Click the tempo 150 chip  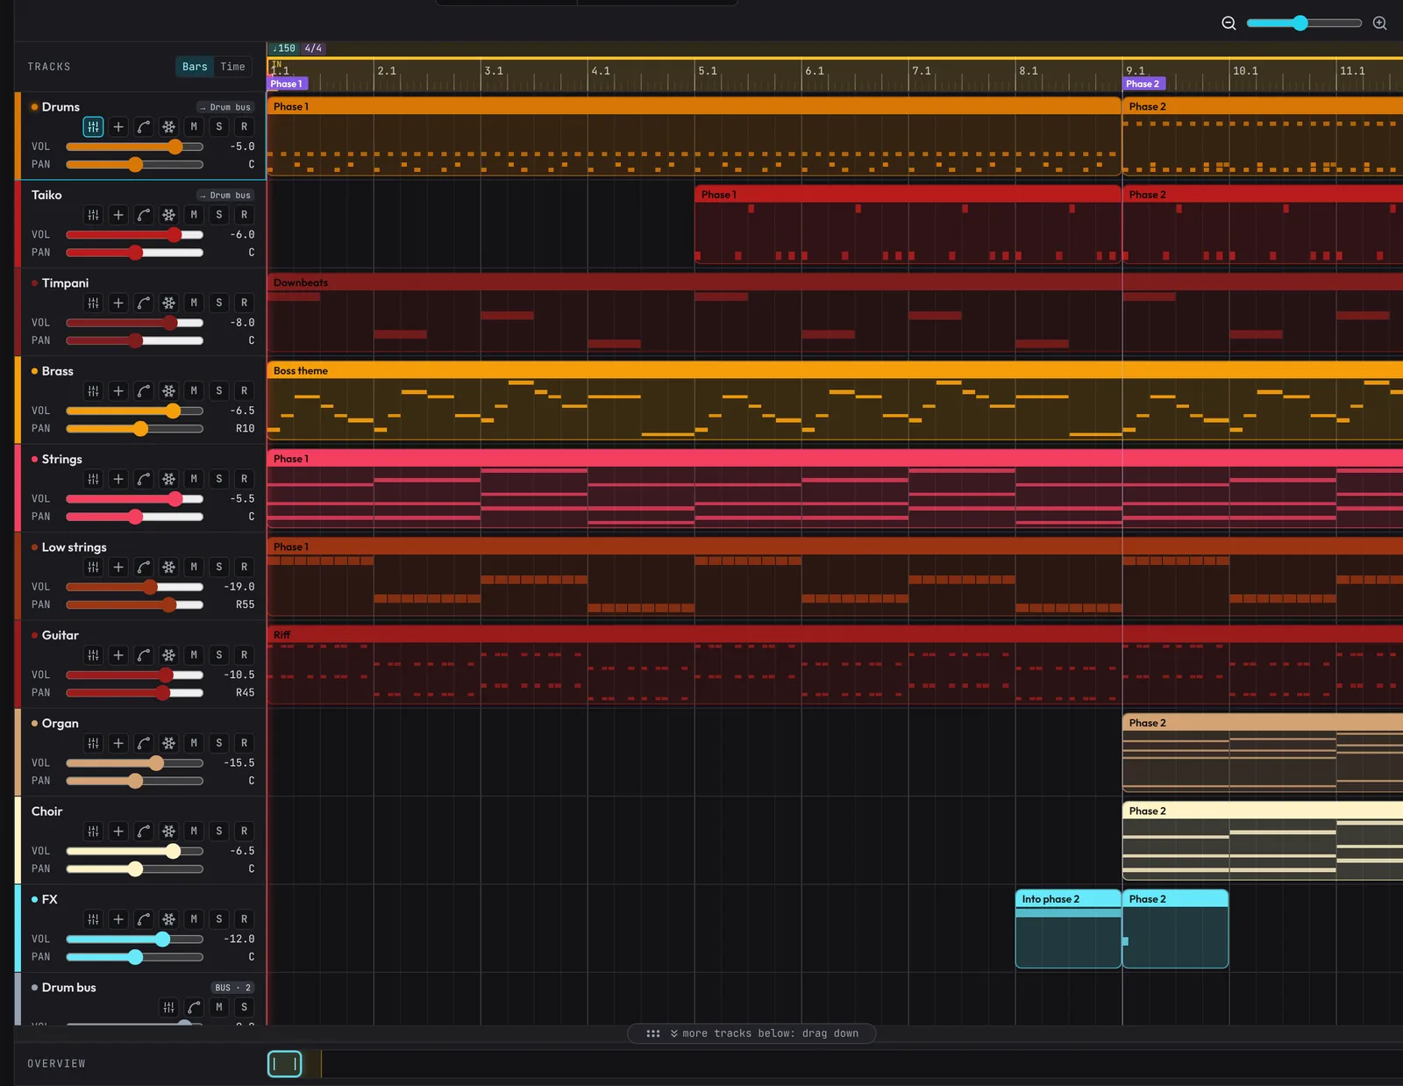(x=284, y=48)
